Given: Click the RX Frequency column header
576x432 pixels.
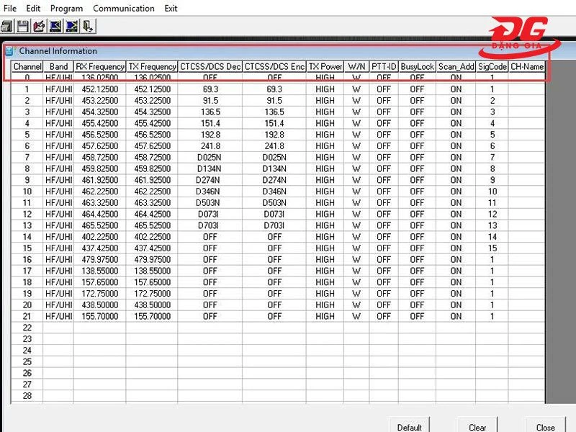Looking at the screenshot, I should [x=99, y=67].
